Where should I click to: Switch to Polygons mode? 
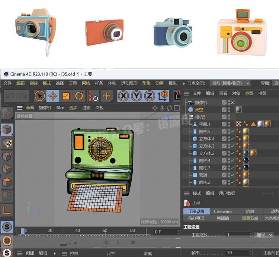click(7, 182)
